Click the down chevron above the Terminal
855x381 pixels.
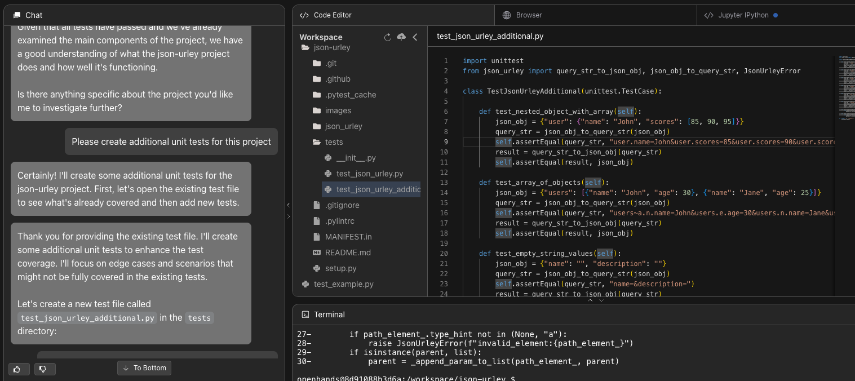[x=601, y=300]
